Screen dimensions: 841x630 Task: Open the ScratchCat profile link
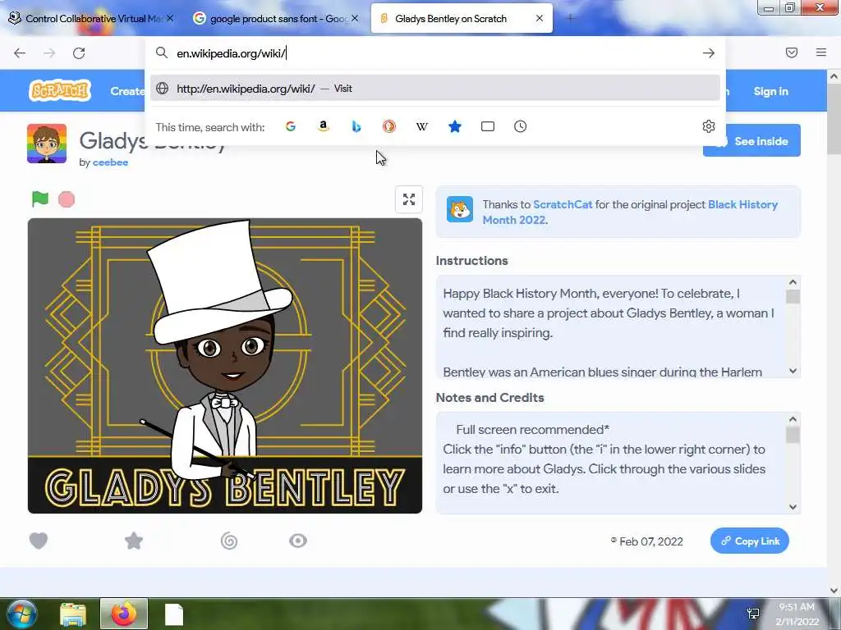(563, 204)
